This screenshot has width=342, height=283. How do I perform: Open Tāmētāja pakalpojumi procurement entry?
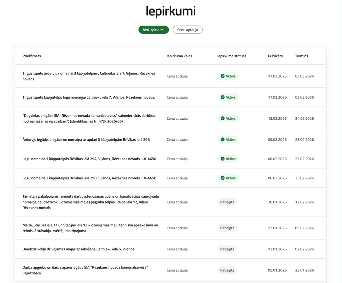(x=90, y=202)
